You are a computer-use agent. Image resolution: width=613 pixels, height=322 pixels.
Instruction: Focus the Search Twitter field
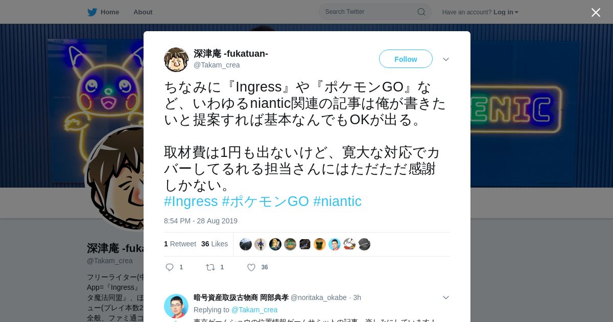(375, 12)
